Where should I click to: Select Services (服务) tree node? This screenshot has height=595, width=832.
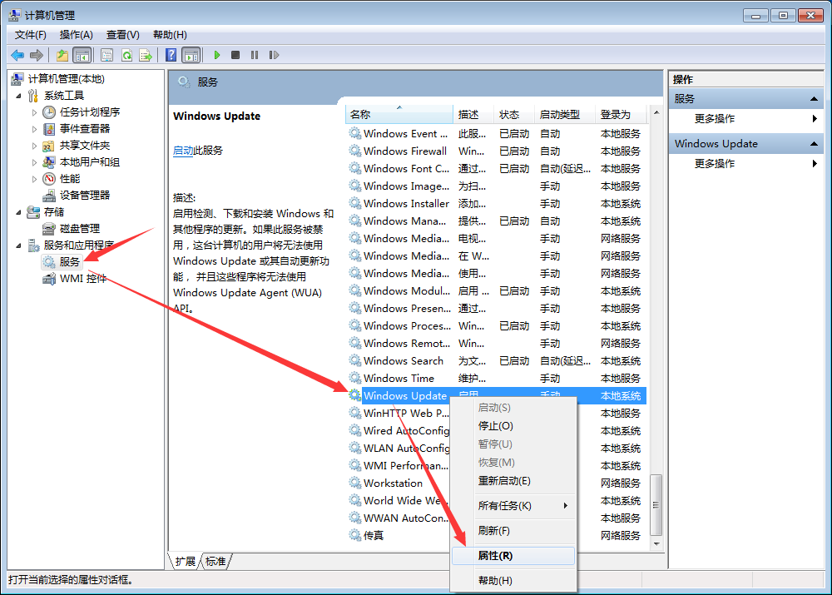click(70, 261)
